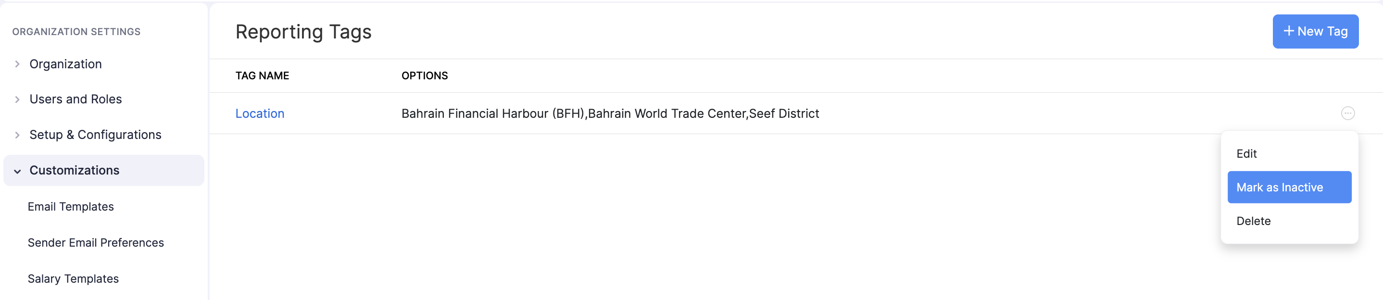Screen dimensions: 1383x300
Task: Click the Customizations section label
Action: pos(75,171)
